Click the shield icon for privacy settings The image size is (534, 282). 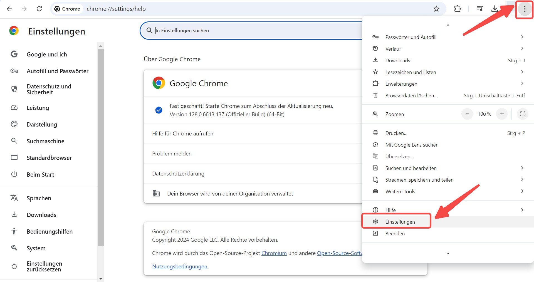[14, 89]
